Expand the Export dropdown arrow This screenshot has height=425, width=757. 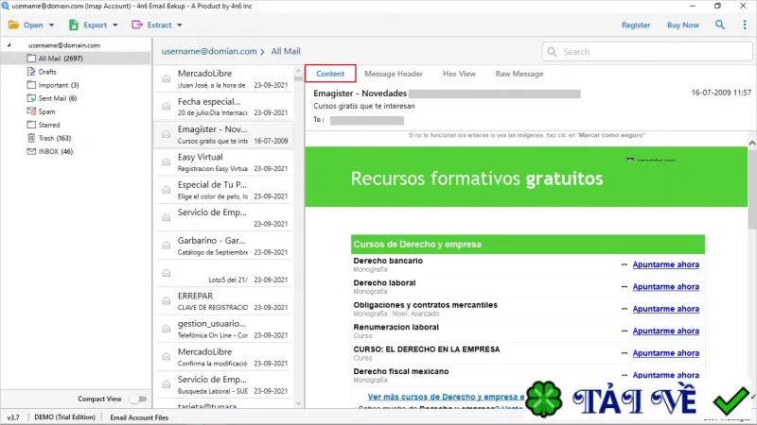114,25
